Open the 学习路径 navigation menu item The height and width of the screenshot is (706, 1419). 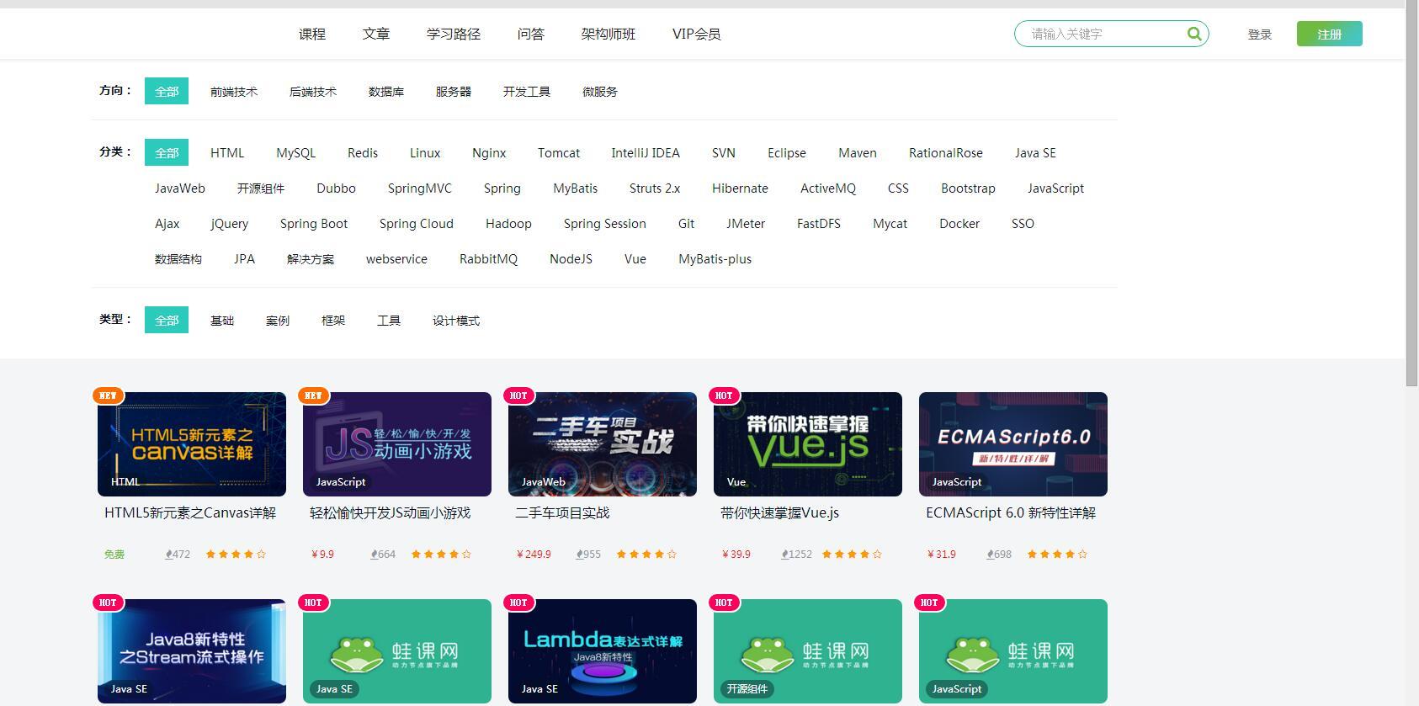453,34
